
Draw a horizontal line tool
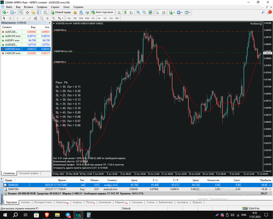pos(24,18)
